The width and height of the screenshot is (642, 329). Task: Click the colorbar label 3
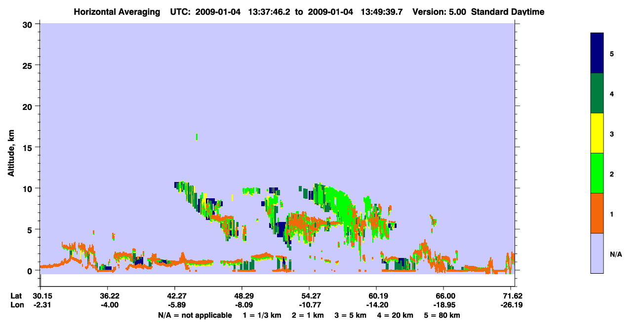point(612,134)
